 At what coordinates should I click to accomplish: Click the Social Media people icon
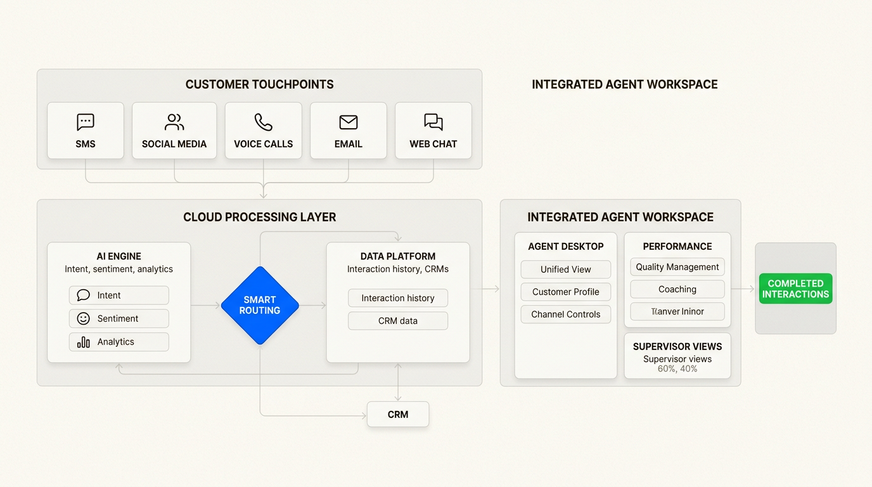(174, 121)
